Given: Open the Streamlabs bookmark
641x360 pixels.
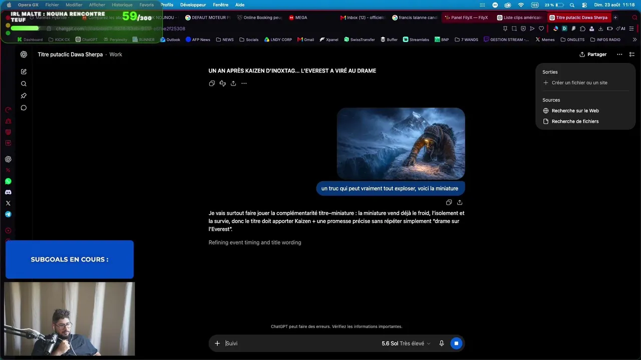Looking at the screenshot, I should (x=416, y=39).
